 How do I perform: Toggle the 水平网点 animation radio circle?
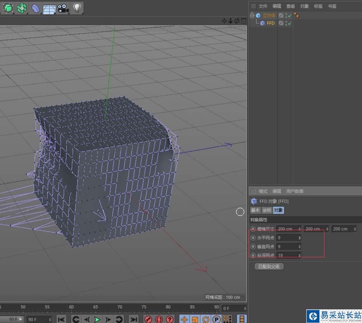tap(253, 238)
